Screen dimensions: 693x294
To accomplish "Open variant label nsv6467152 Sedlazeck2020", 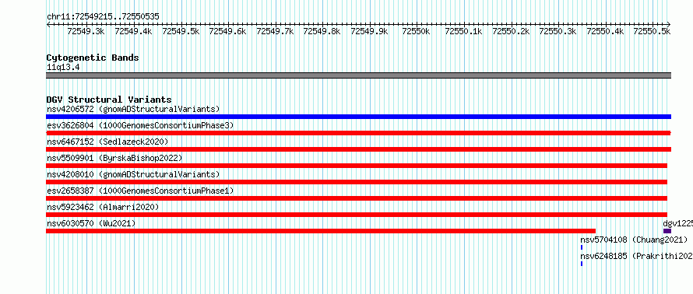I will (107, 142).
